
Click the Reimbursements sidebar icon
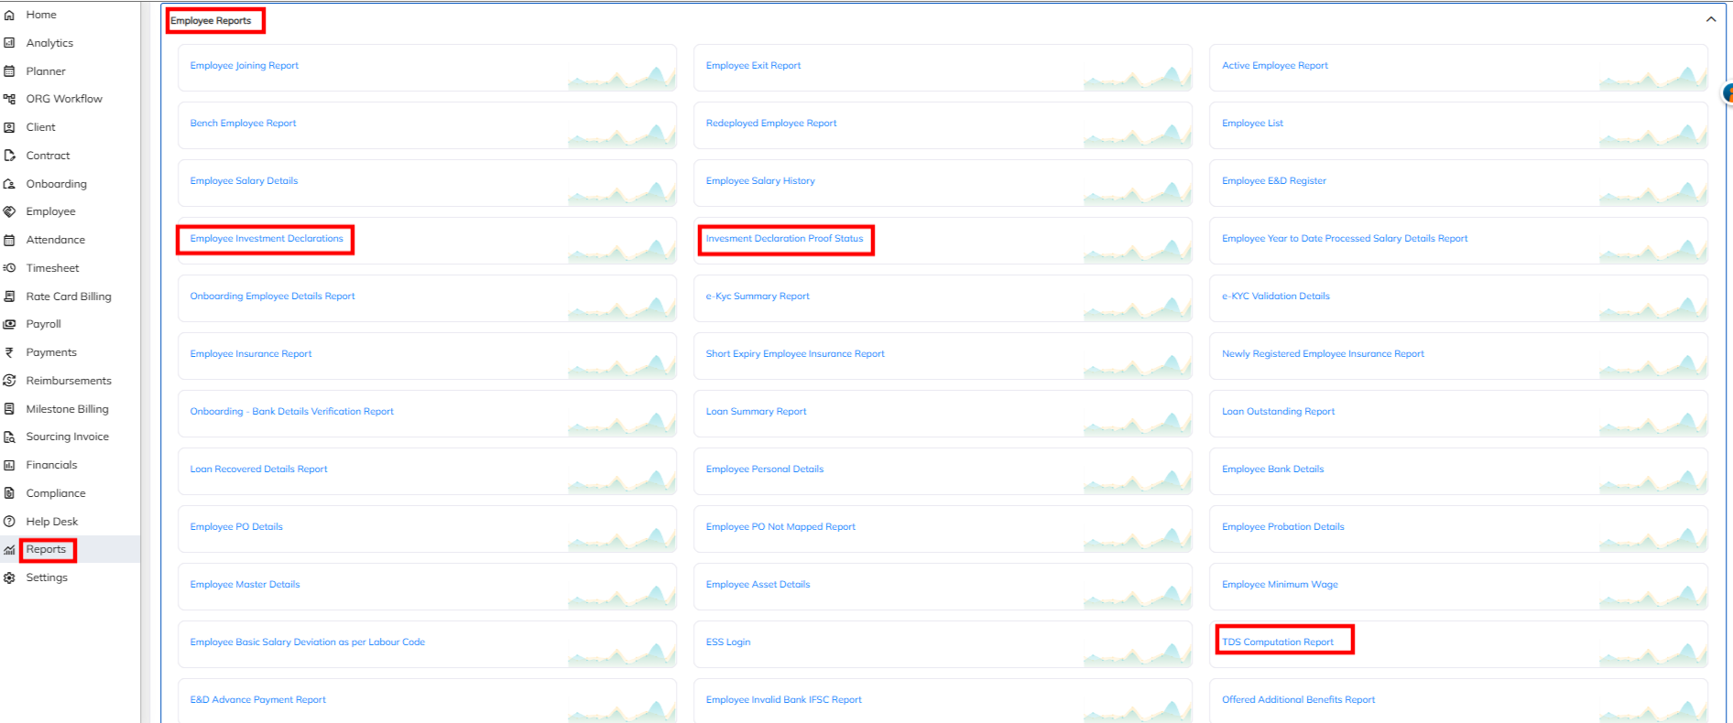click(9, 381)
